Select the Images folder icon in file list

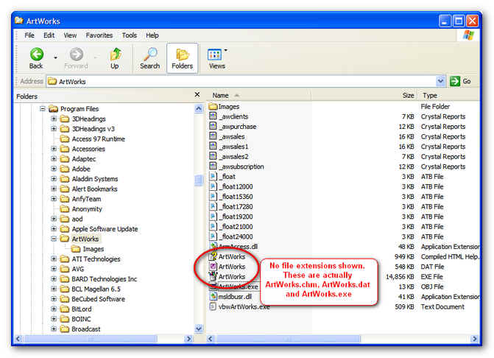(x=214, y=107)
